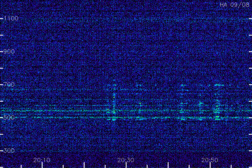Click the 20:50 time axis label
The image size is (252, 168).
(x=210, y=160)
